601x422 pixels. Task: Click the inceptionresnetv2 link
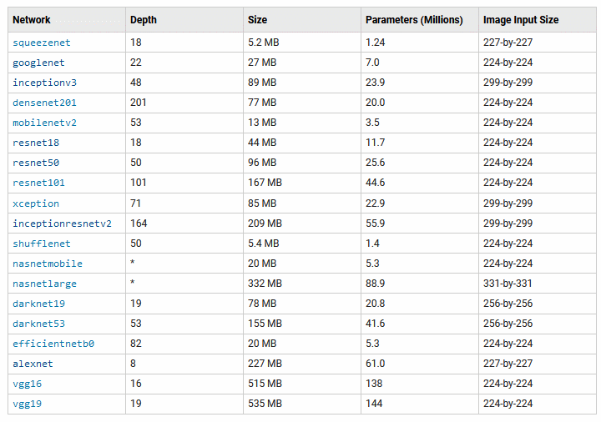[62, 224]
